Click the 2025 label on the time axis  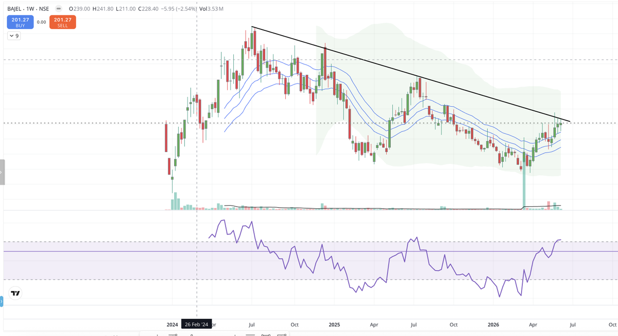tap(334, 325)
